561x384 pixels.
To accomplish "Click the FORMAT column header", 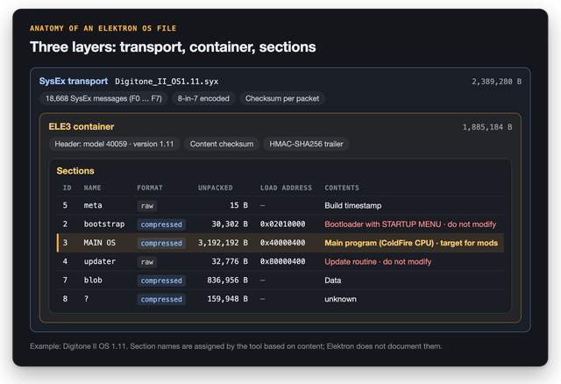I will coord(150,188).
